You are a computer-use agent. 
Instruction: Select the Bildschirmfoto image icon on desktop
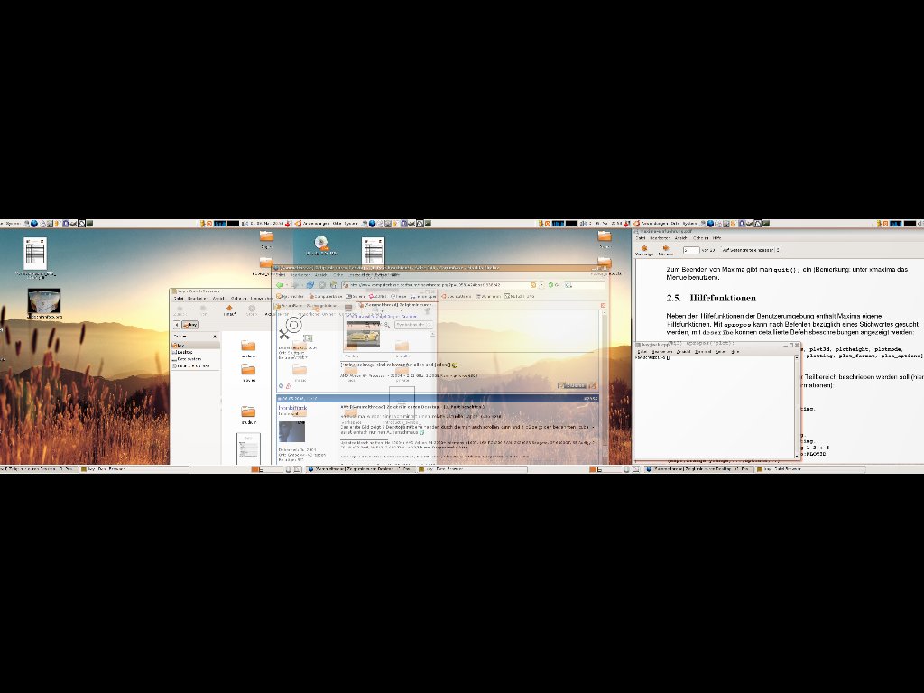tap(43, 301)
